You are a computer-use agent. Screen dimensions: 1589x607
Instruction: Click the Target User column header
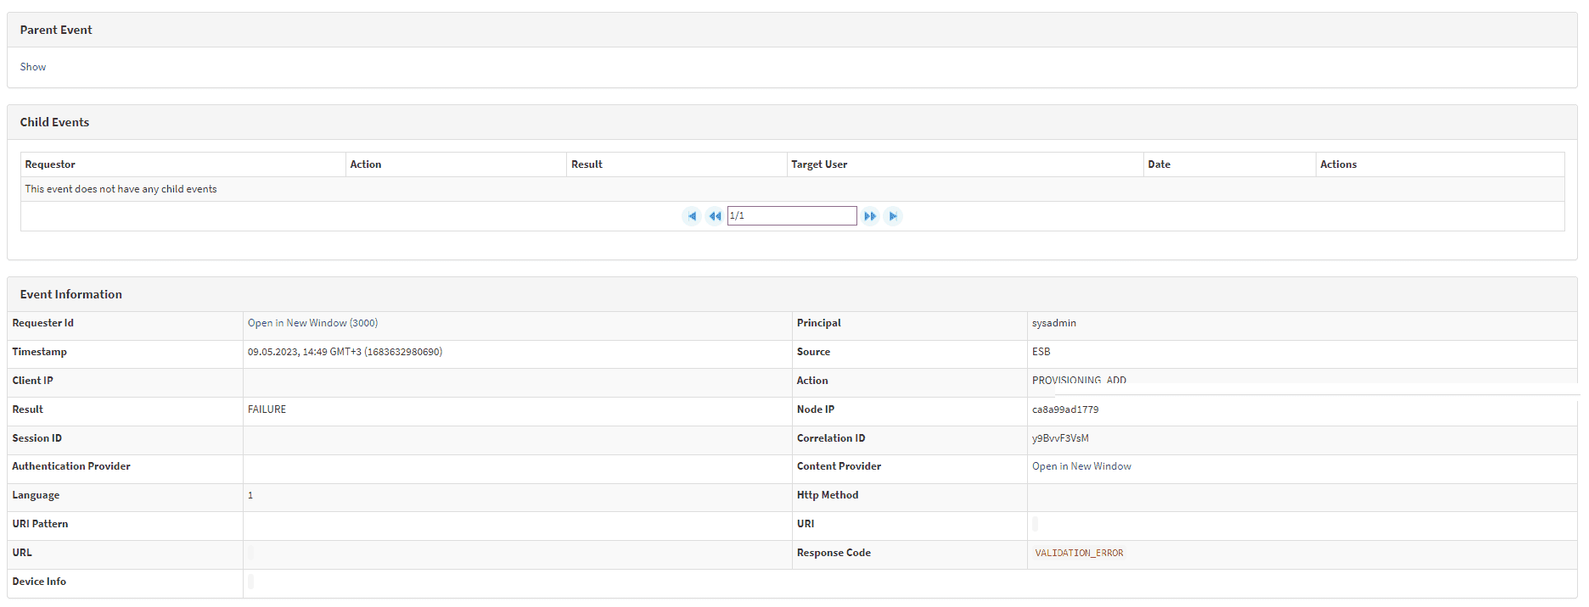pyautogui.click(x=819, y=164)
